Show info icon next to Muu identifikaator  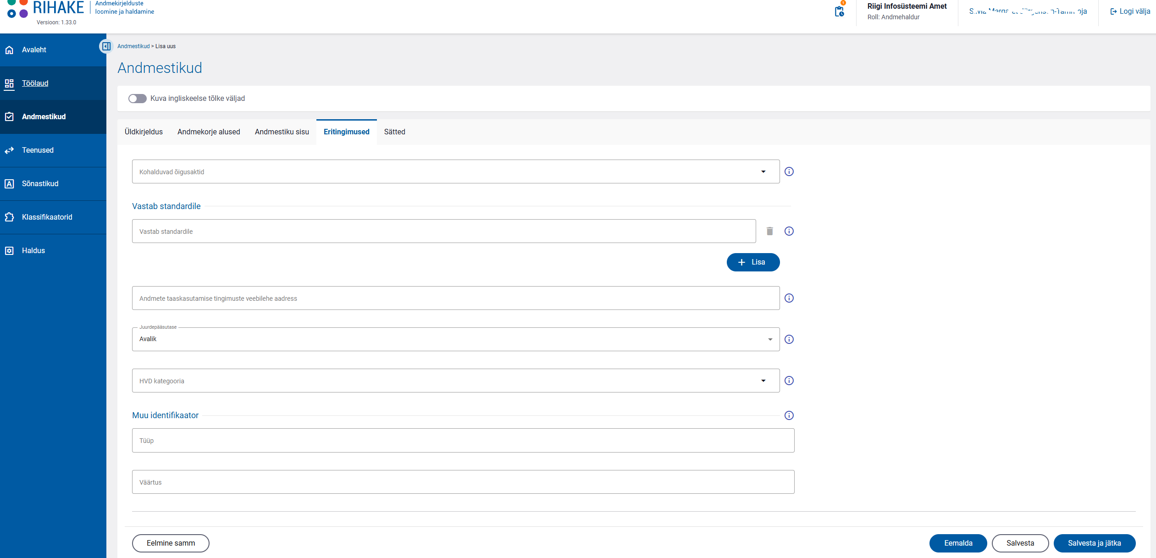(x=789, y=415)
